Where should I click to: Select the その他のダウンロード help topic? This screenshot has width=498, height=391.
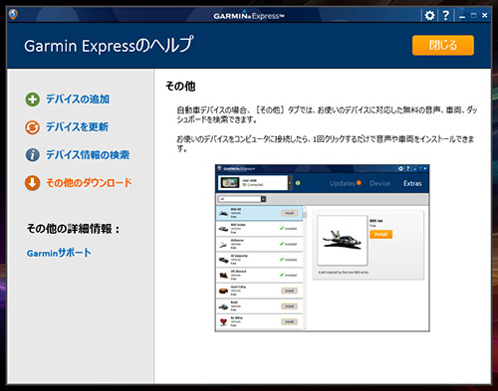(89, 182)
